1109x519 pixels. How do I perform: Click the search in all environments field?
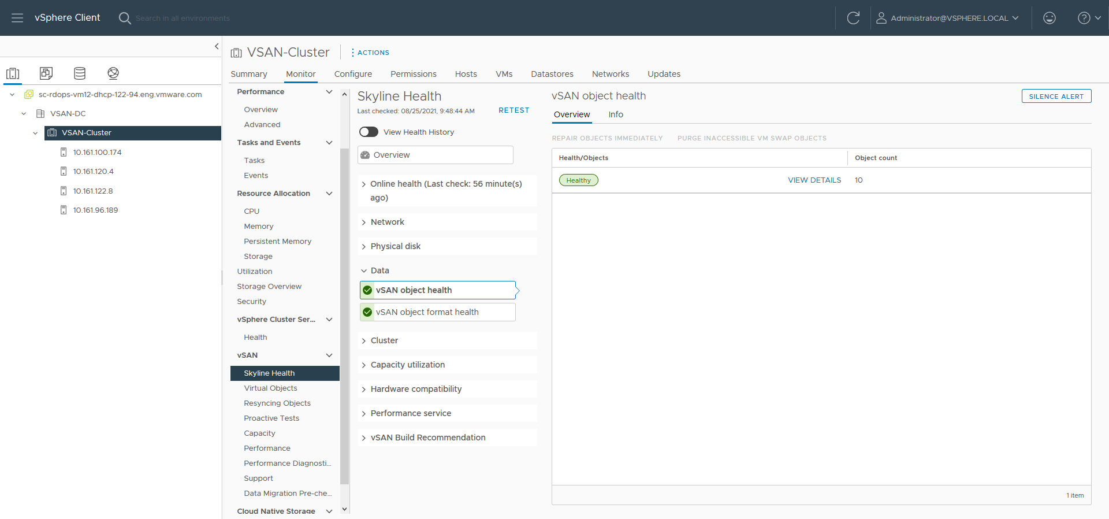pos(183,18)
